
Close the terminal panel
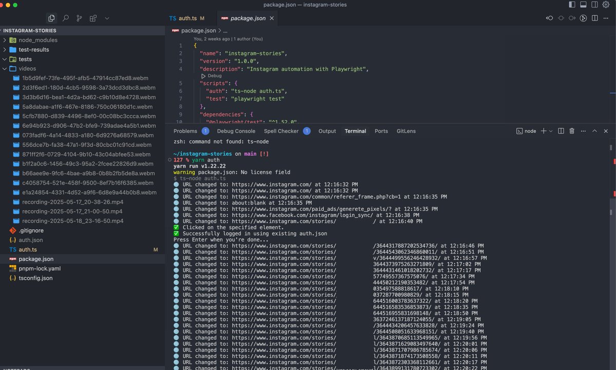coord(606,131)
